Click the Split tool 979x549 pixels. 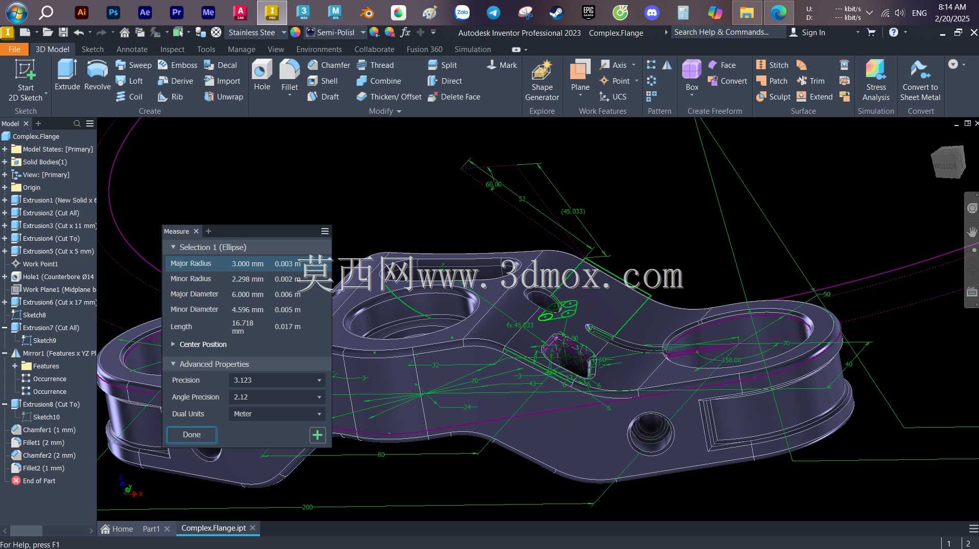point(442,65)
